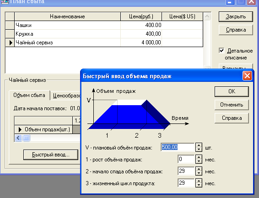This screenshot has height=198, width=259.
Task: Increase жизненный цикл продукта months
Action: pyautogui.click(x=199, y=181)
